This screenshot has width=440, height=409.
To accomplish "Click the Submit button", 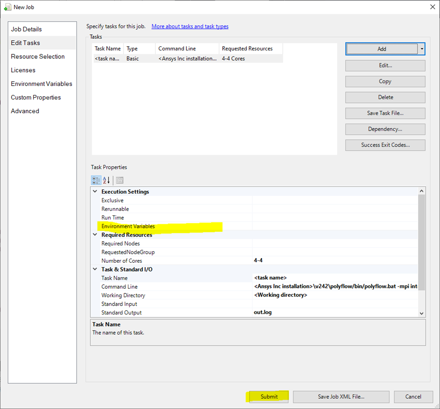I will pyautogui.click(x=269, y=396).
